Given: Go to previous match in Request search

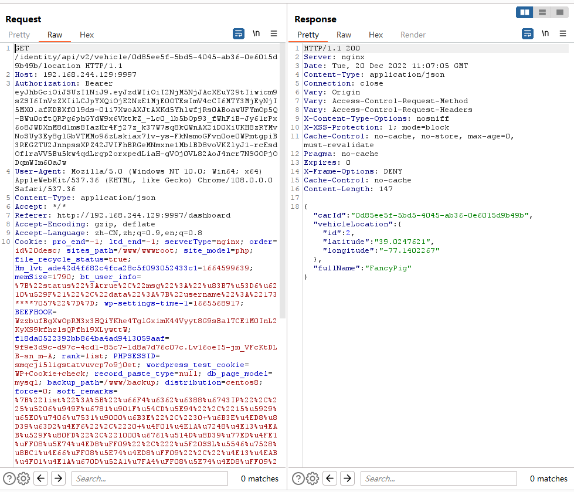Looking at the screenshot, I should click(41, 479).
